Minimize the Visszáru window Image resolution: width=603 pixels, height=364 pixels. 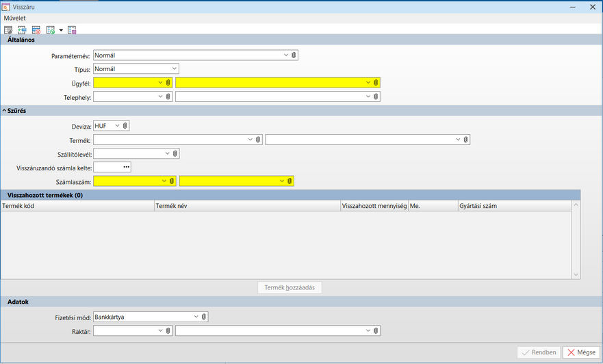(573, 7)
